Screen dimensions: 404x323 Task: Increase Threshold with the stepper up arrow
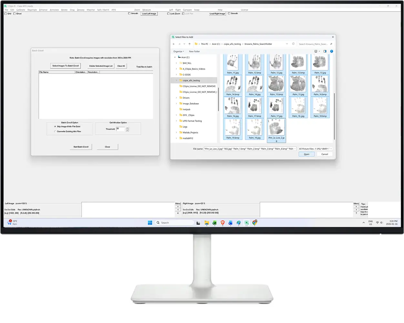pos(127,128)
